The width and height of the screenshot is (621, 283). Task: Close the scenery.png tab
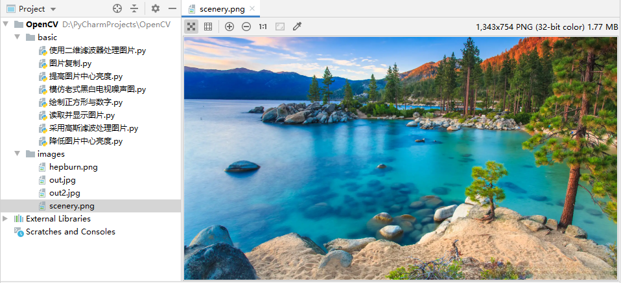pos(252,8)
